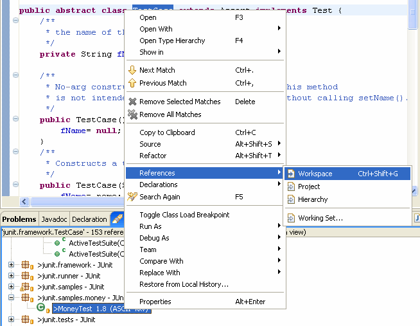Expand the junit.samples tree node
The width and height of the screenshot is (420, 326).
[11, 287]
